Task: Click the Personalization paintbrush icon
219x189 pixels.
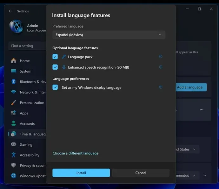Action: click(x=14, y=102)
